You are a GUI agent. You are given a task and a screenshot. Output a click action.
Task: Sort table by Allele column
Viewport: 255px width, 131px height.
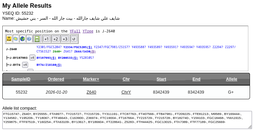tap(231, 79)
